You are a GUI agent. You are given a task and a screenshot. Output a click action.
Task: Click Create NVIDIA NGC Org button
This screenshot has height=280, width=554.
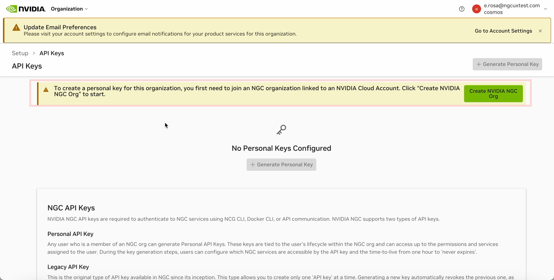point(493,94)
